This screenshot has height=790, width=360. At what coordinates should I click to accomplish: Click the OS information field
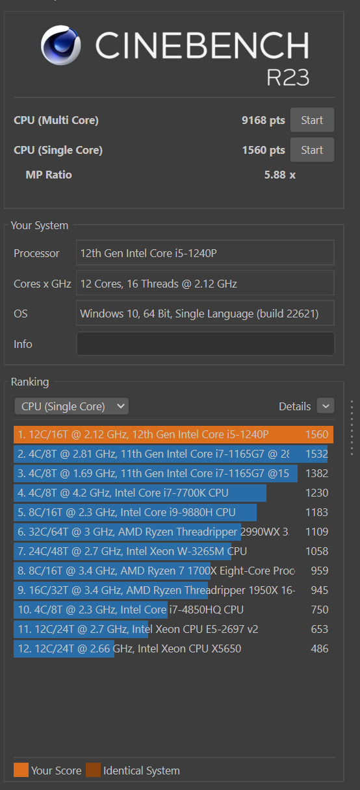205,314
